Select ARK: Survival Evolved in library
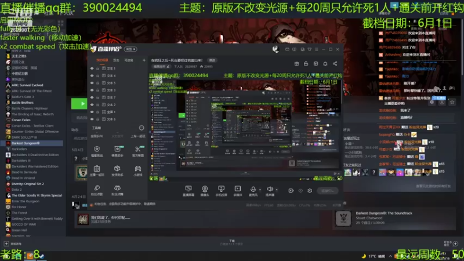Image resolution: width=464 pixels, height=261 pixels. [x=27, y=85]
